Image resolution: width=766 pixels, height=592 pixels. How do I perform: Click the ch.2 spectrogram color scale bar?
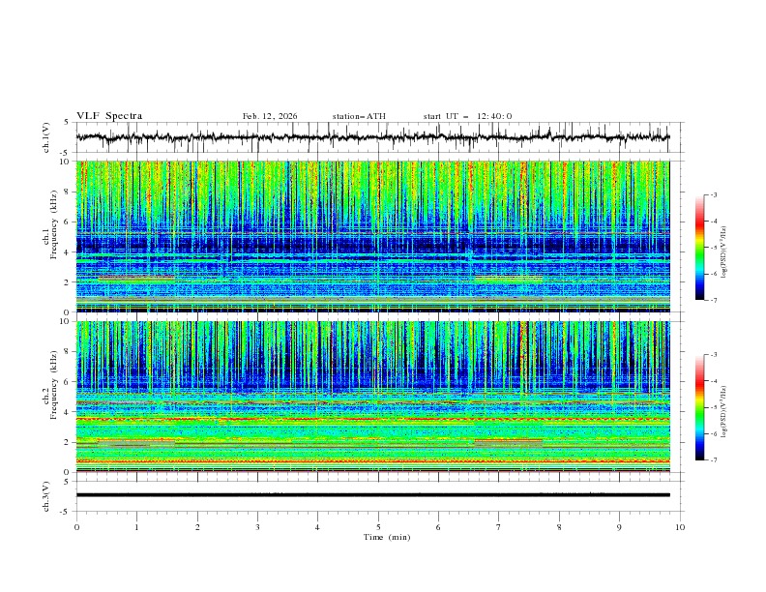point(699,407)
